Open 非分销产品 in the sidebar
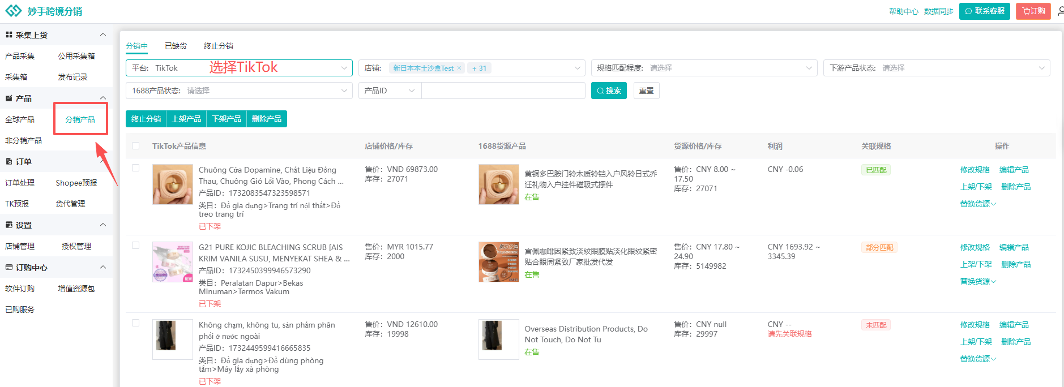The width and height of the screenshot is (1064, 387). click(x=23, y=140)
